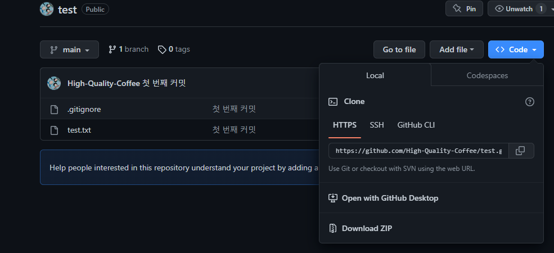Viewport: 554px width, 253px height.
Task: Click the terminal icon next to Clone
Action: (333, 102)
